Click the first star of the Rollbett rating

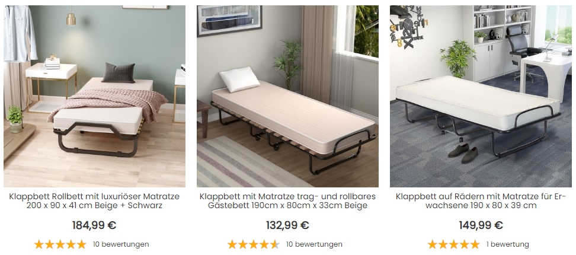[39, 244]
